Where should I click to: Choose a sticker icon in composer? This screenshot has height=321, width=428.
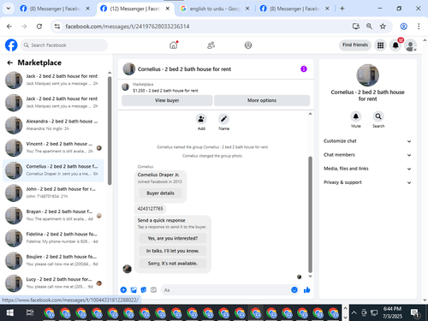144,290
